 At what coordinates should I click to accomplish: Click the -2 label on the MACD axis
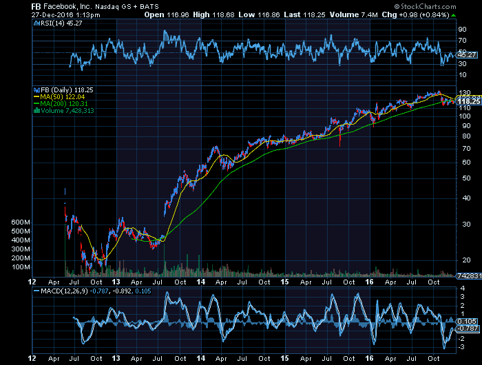(x=461, y=339)
